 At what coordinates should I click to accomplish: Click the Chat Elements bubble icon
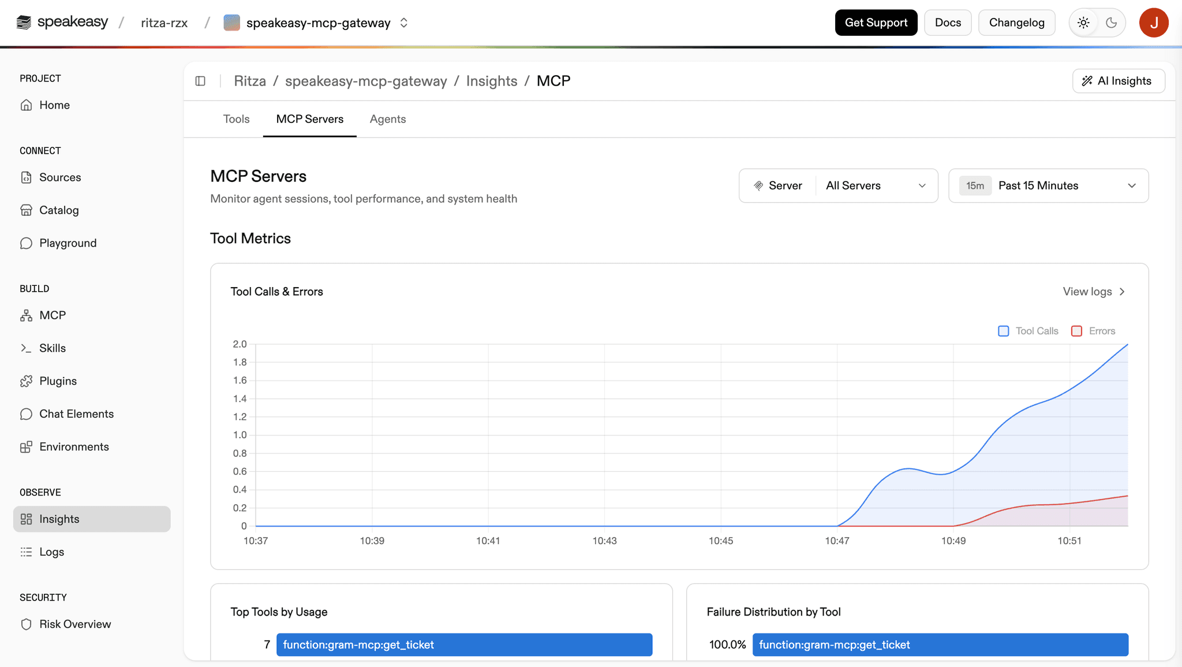26,414
